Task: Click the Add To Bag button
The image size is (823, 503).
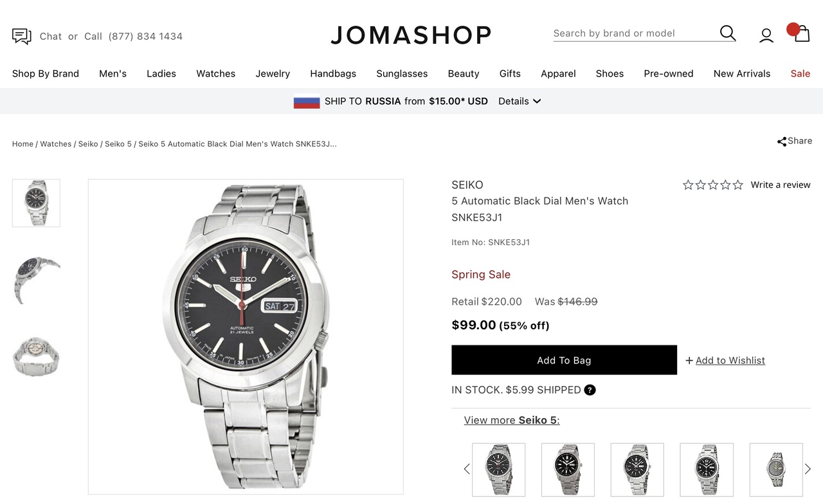Action: point(564,360)
